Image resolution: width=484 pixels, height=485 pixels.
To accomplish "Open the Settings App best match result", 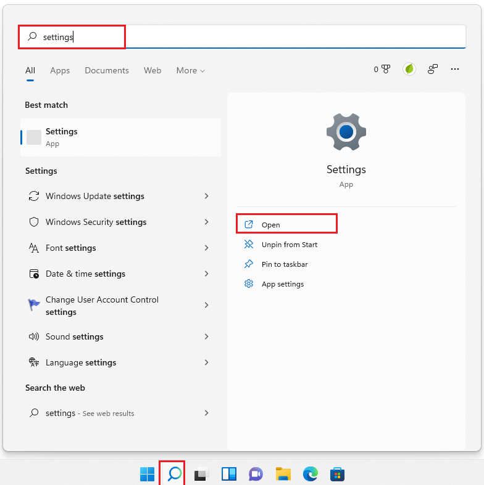I will [x=121, y=137].
